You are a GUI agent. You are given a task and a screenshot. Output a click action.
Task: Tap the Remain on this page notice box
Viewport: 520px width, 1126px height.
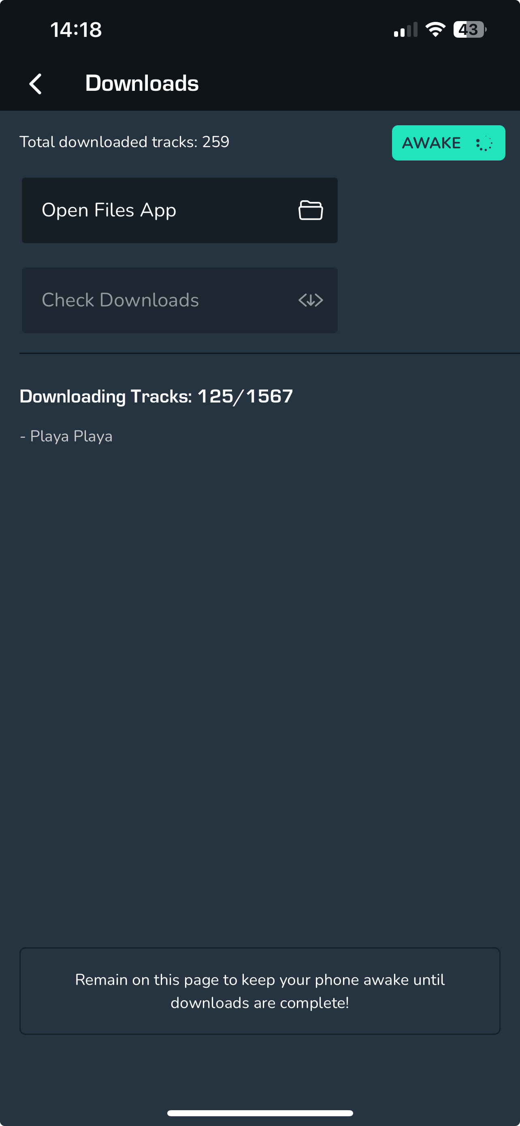pos(260,991)
